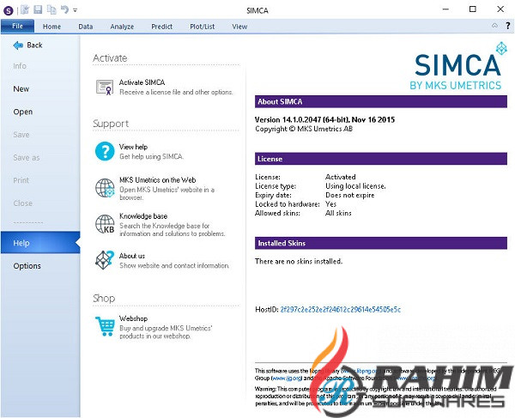Collapse the ribbon using the chevron

494,26
